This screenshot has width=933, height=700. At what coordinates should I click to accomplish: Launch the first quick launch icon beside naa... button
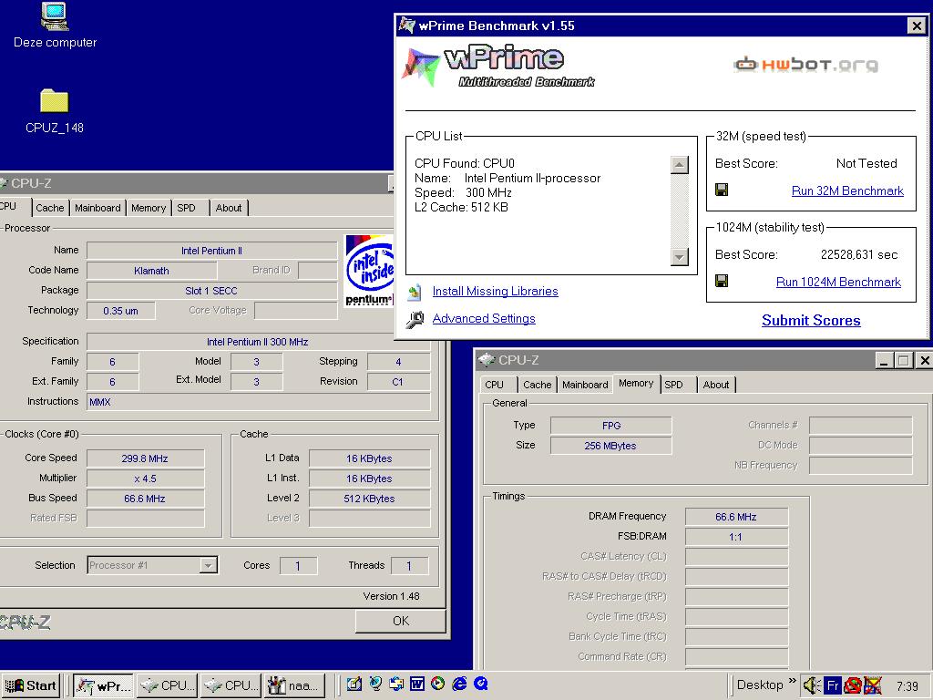[354, 685]
